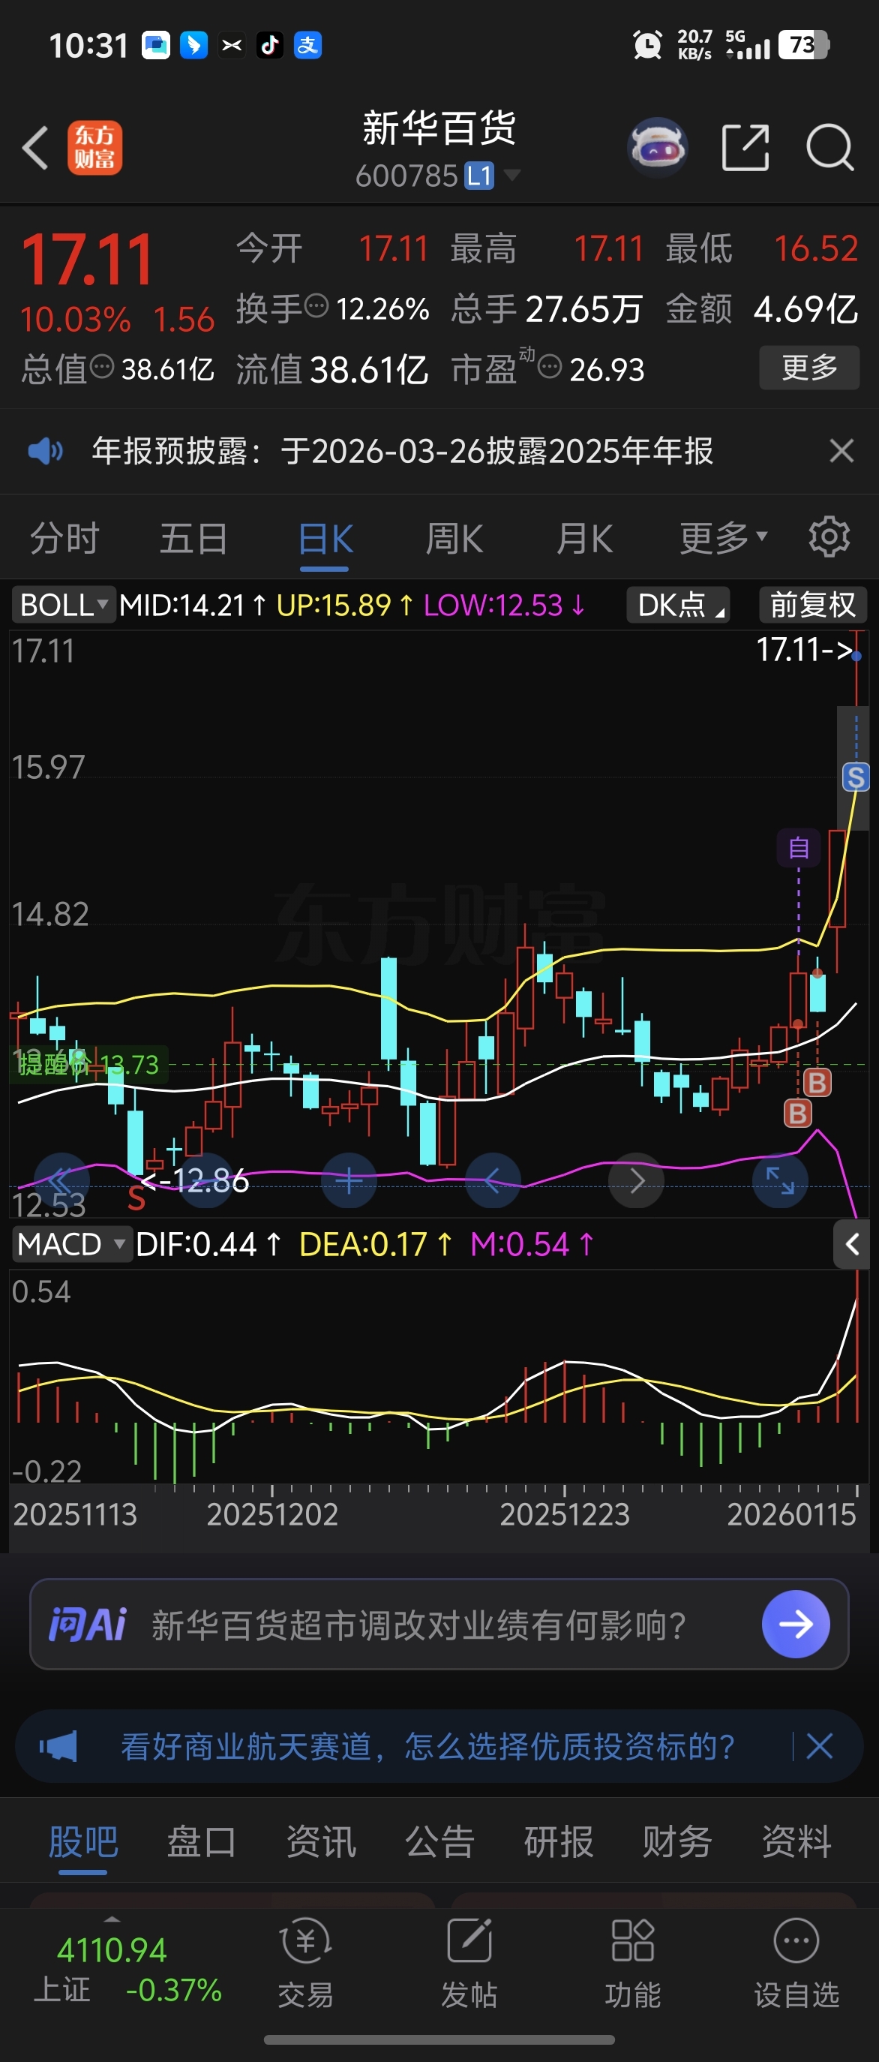Change the 前复权 adjustment setting
Viewport: 879px width, 2062px height.
[812, 604]
